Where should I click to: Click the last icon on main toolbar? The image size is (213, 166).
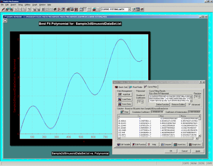(x=142, y=9)
